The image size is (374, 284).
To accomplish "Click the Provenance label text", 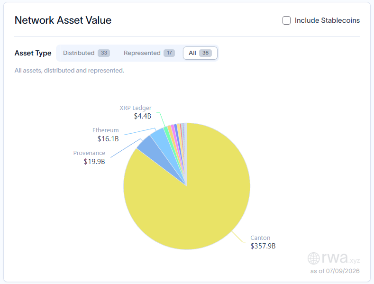I will [x=89, y=153].
